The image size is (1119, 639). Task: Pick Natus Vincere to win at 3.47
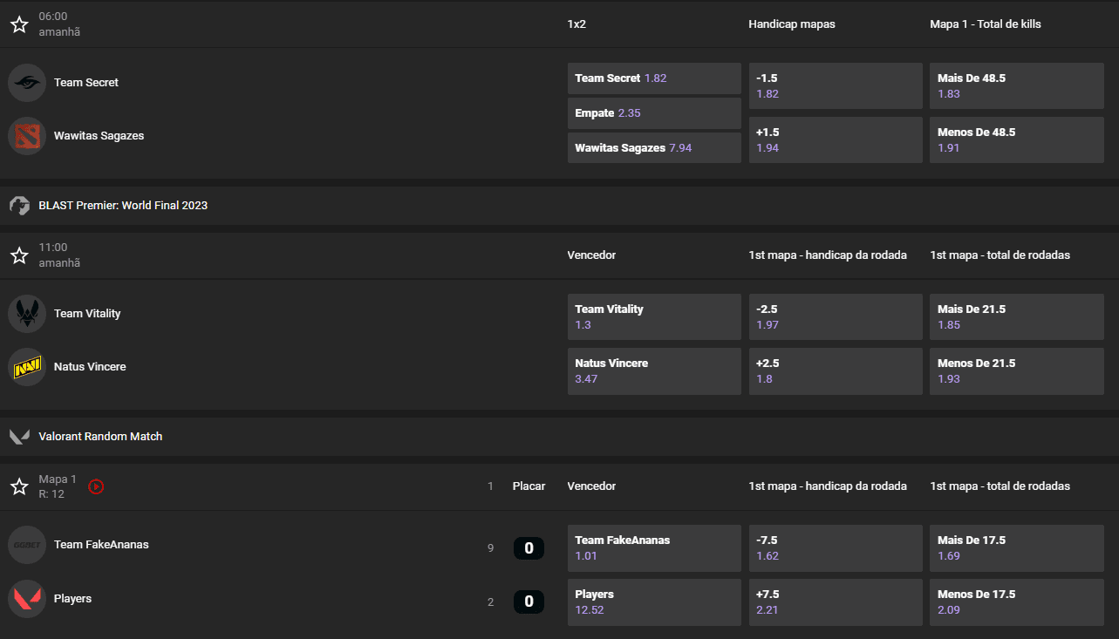[x=654, y=370]
